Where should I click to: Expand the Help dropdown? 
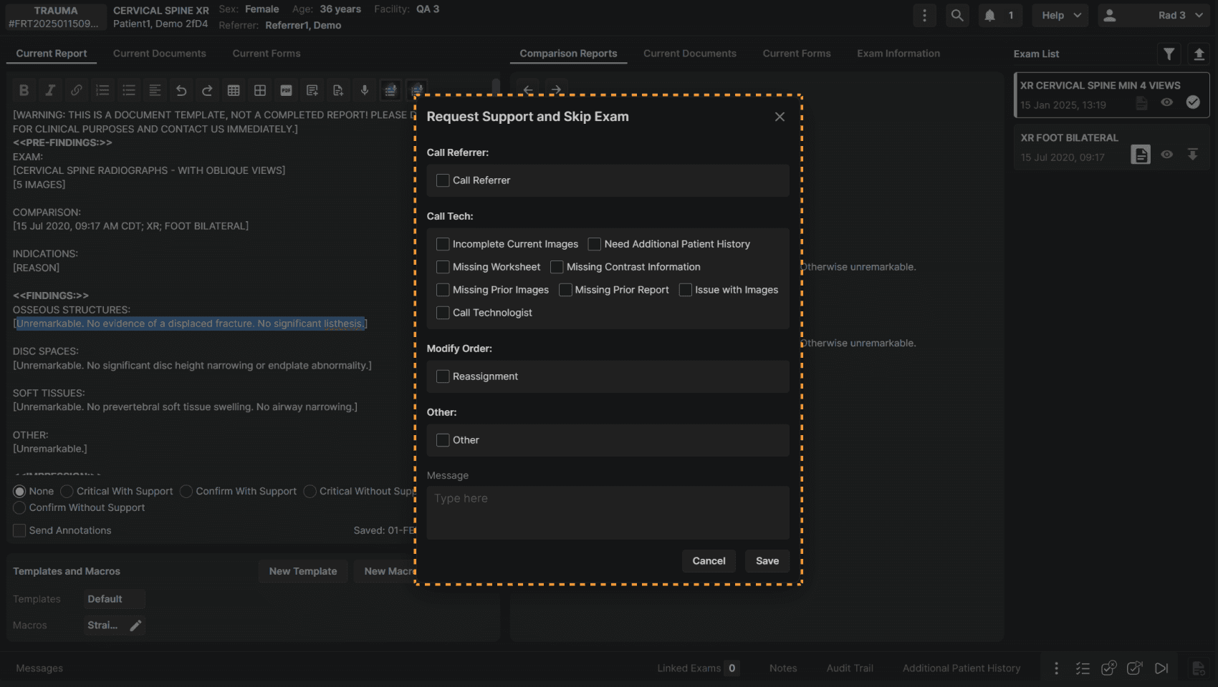[x=1060, y=15]
